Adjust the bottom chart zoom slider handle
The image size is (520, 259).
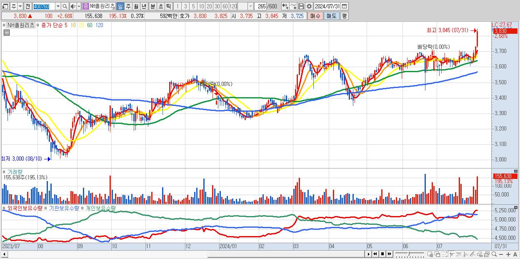pyautogui.click(x=409, y=254)
